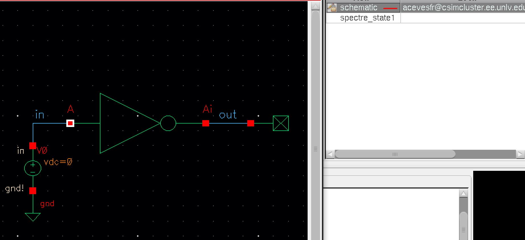Viewport: 525px width, 240px height.
Task: Select the crossed-box output pin symbol
Action: [281, 123]
